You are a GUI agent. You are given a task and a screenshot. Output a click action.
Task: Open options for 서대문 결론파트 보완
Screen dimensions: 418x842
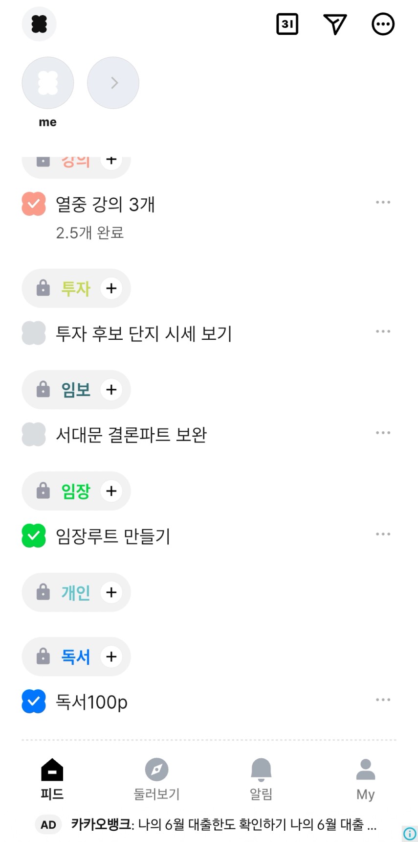pos(383,433)
